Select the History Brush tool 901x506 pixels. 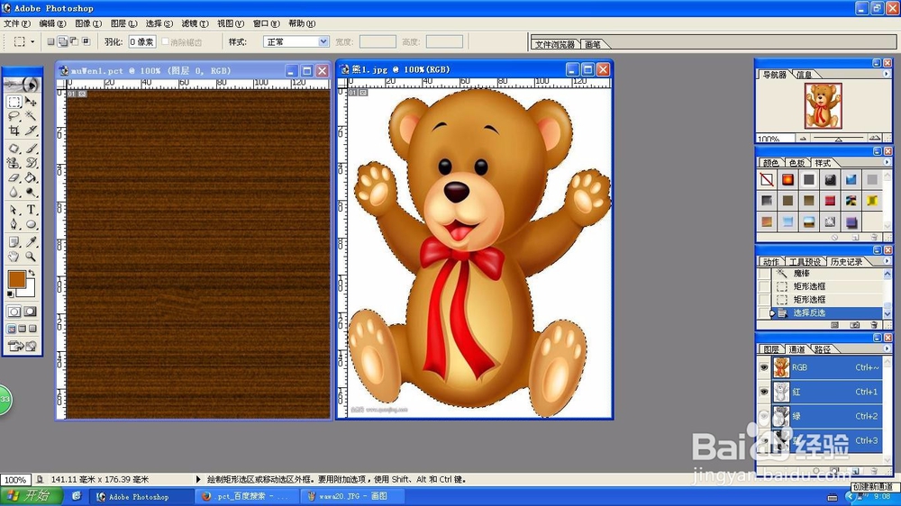click(x=31, y=163)
